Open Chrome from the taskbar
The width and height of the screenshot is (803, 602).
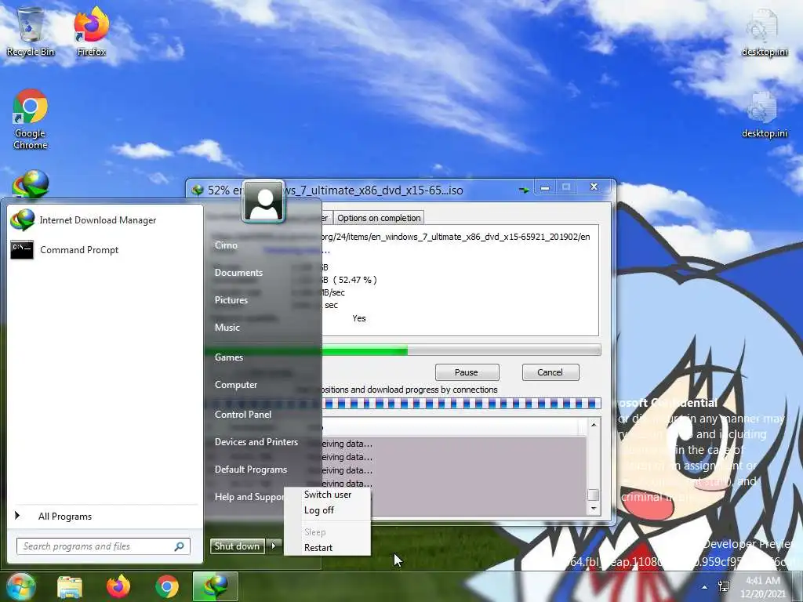point(167,586)
